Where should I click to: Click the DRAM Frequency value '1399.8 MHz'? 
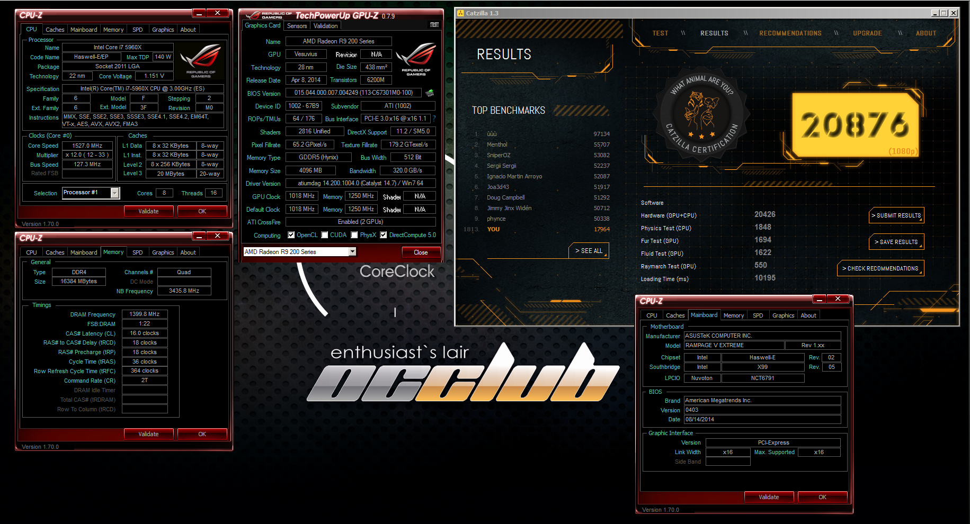145,314
